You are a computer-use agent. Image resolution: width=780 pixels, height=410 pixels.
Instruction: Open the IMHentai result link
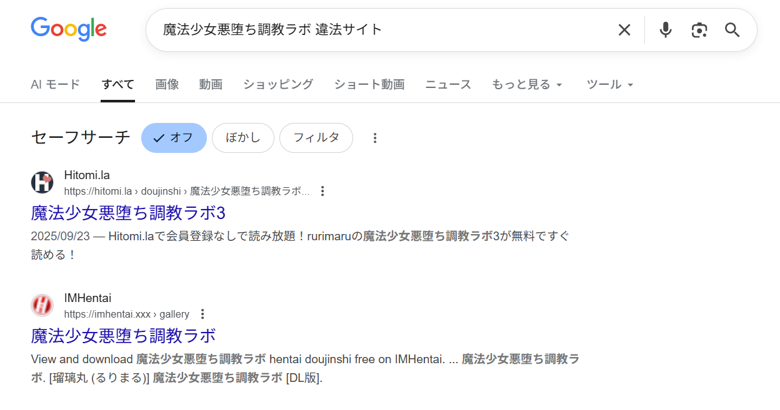122,336
